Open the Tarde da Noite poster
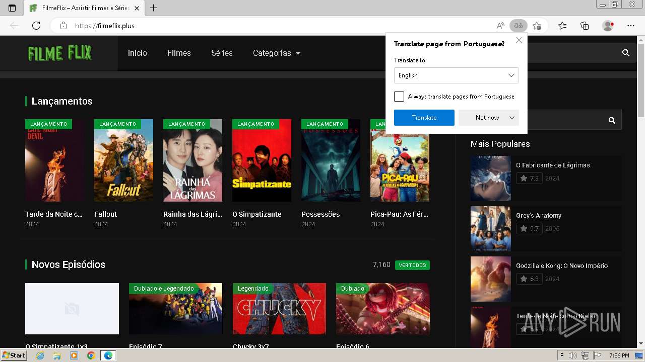645x362 pixels. click(x=54, y=160)
